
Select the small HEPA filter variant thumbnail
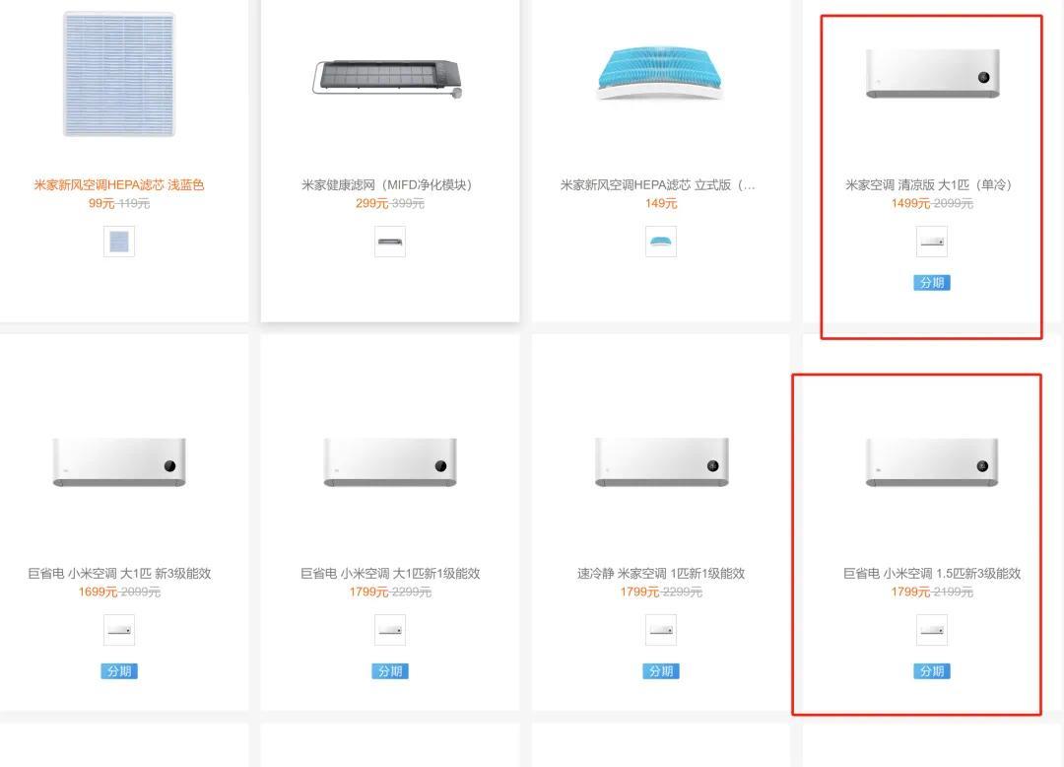click(x=119, y=242)
